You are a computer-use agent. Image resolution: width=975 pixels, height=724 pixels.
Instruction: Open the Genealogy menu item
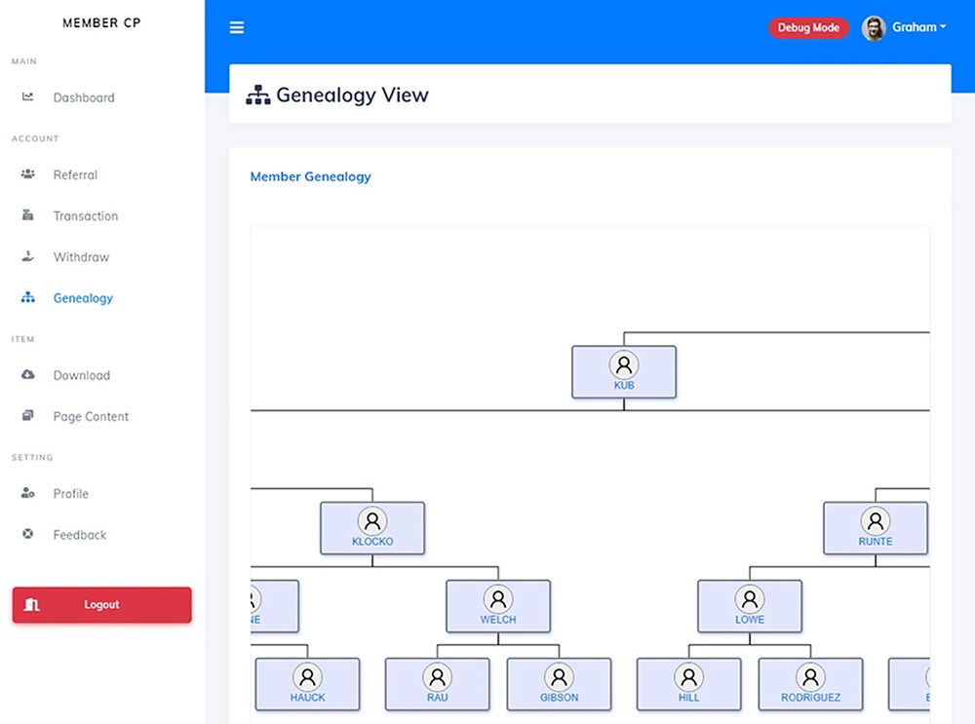[x=83, y=298]
